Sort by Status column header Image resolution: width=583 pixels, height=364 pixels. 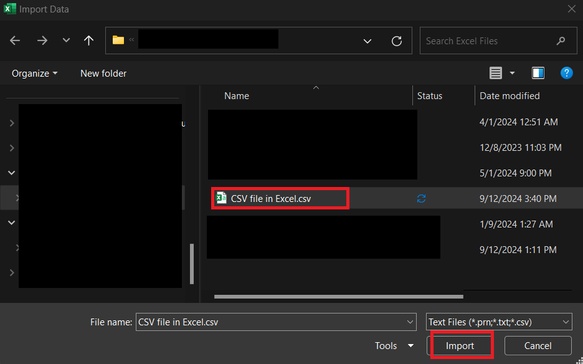coord(429,96)
